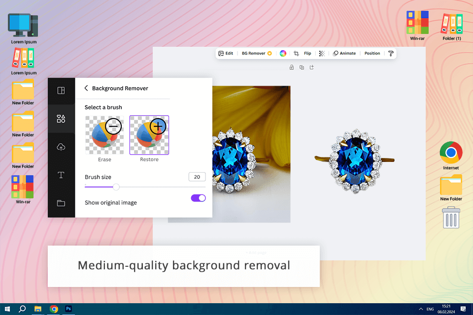Click the lock icon above the canvas

[x=291, y=67]
